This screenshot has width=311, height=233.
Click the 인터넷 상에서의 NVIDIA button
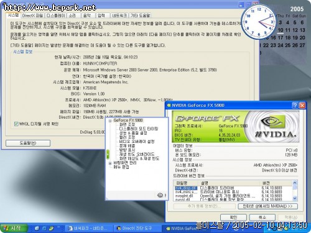(267, 206)
